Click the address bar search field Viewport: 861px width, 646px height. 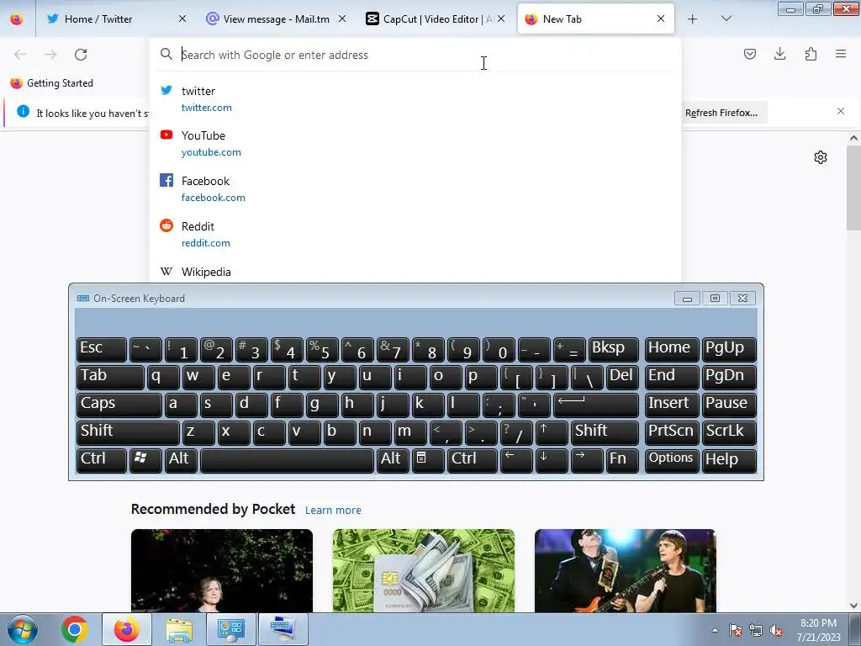tap(415, 55)
